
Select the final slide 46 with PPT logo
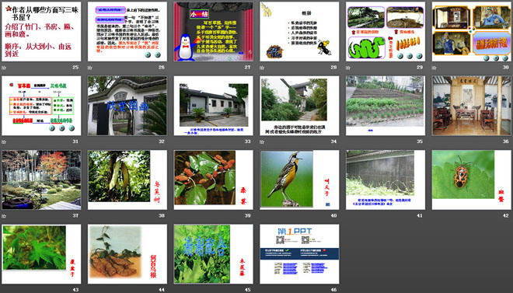coord(299,254)
